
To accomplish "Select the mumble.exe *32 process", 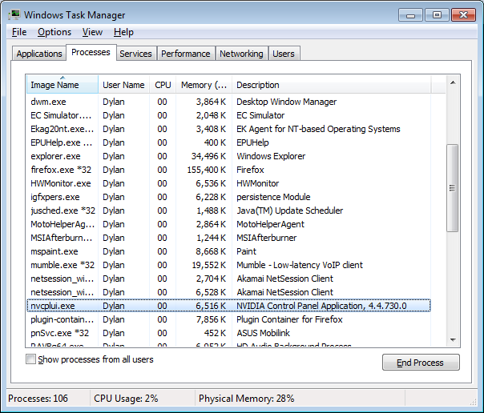I will pyautogui.click(x=228, y=265).
